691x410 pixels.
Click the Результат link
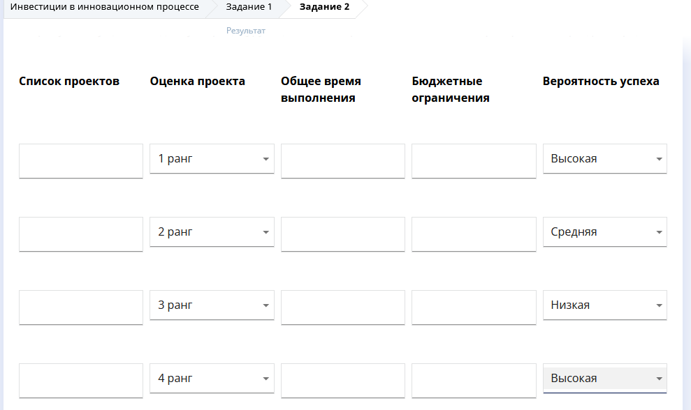point(246,31)
